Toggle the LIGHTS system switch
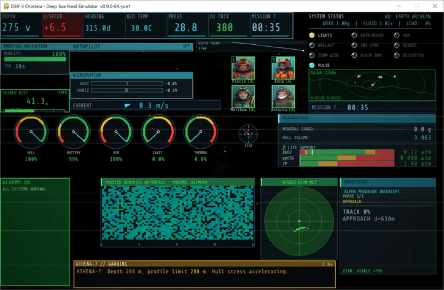Viewport: 444px width, 290px height. pyautogui.click(x=312, y=35)
